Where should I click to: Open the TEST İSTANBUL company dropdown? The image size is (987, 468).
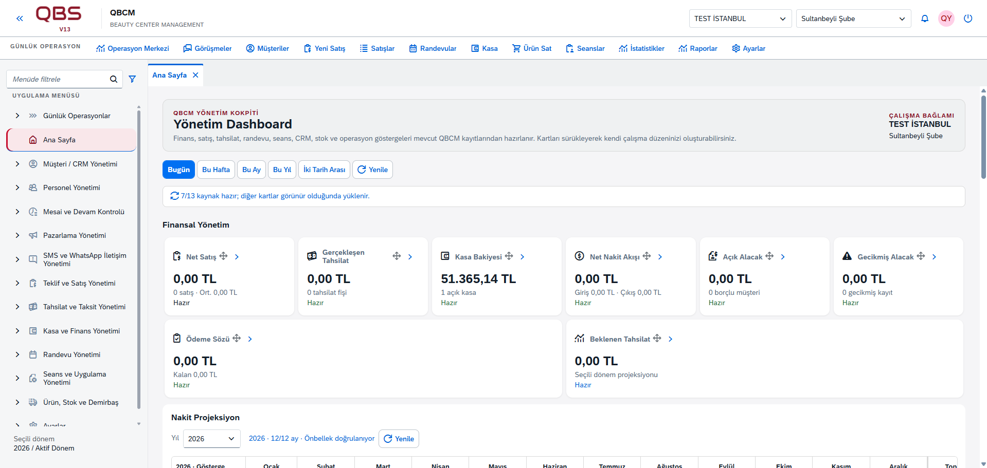(740, 18)
